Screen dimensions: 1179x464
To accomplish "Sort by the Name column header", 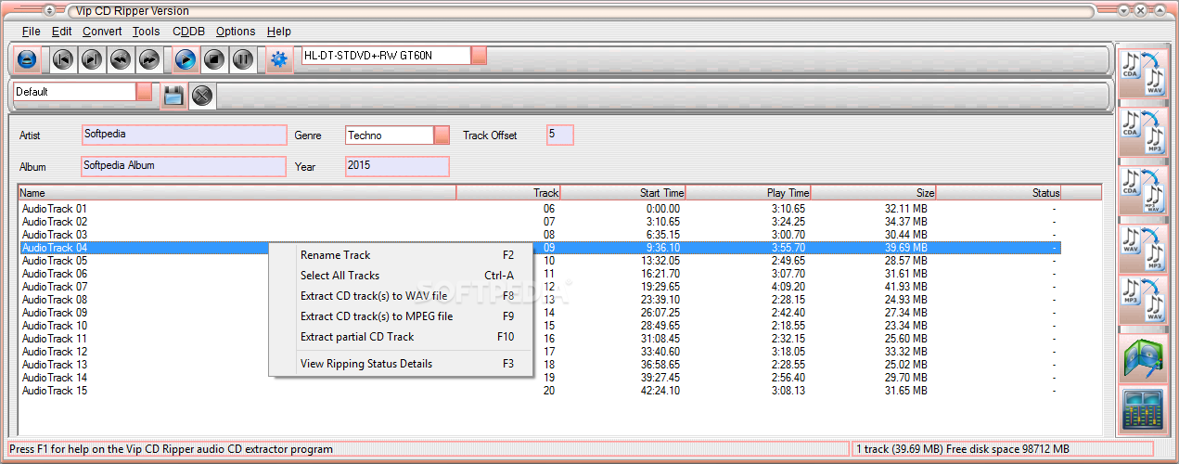I will [x=237, y=193].
